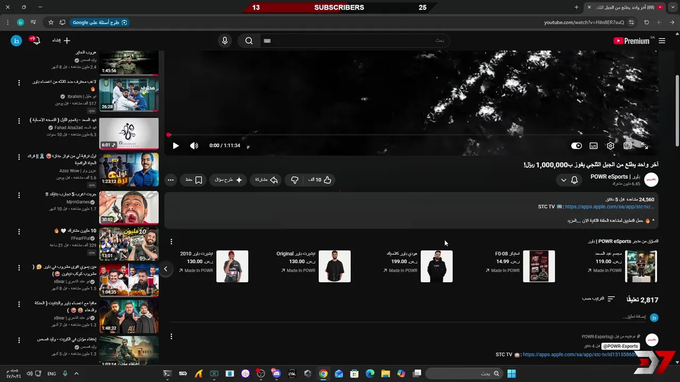Open options for MjrmGames video

click(x=19, y=195)
